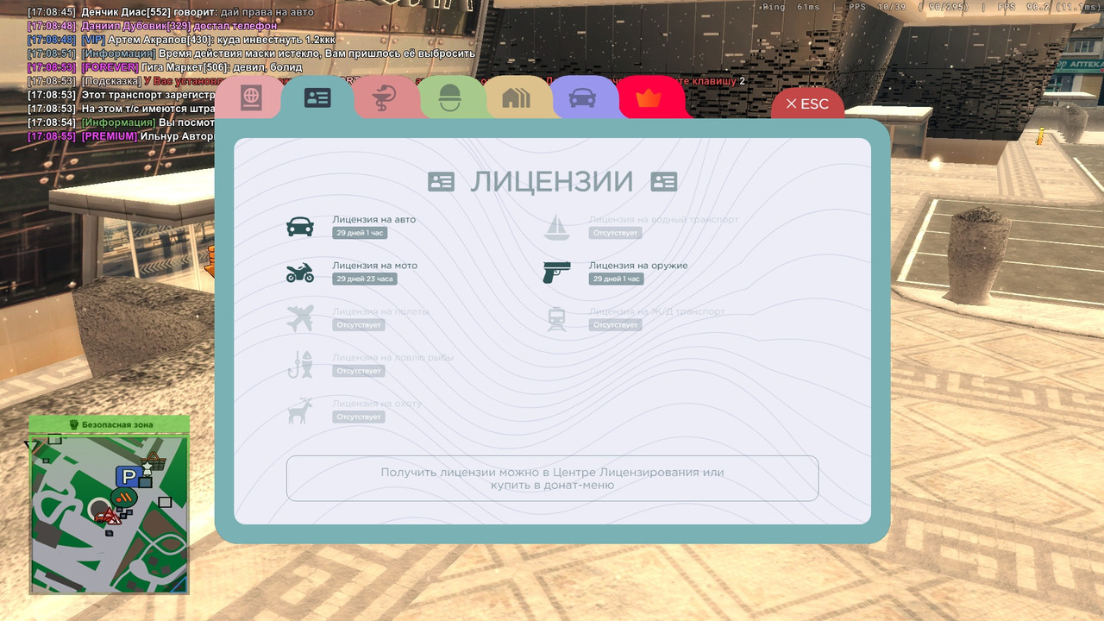
Task: Click the motorcycle license icon
Action: pos(300,273)
